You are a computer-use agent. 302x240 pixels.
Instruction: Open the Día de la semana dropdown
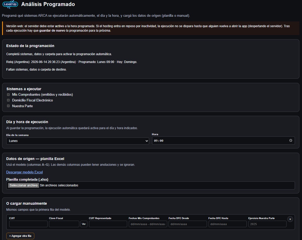[78, 141]
